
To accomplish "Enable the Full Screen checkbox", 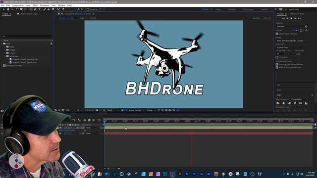I will [x=277, y=57].
